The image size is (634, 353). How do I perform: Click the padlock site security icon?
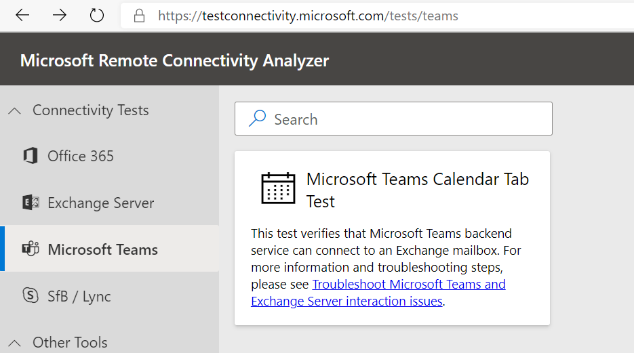140,16
